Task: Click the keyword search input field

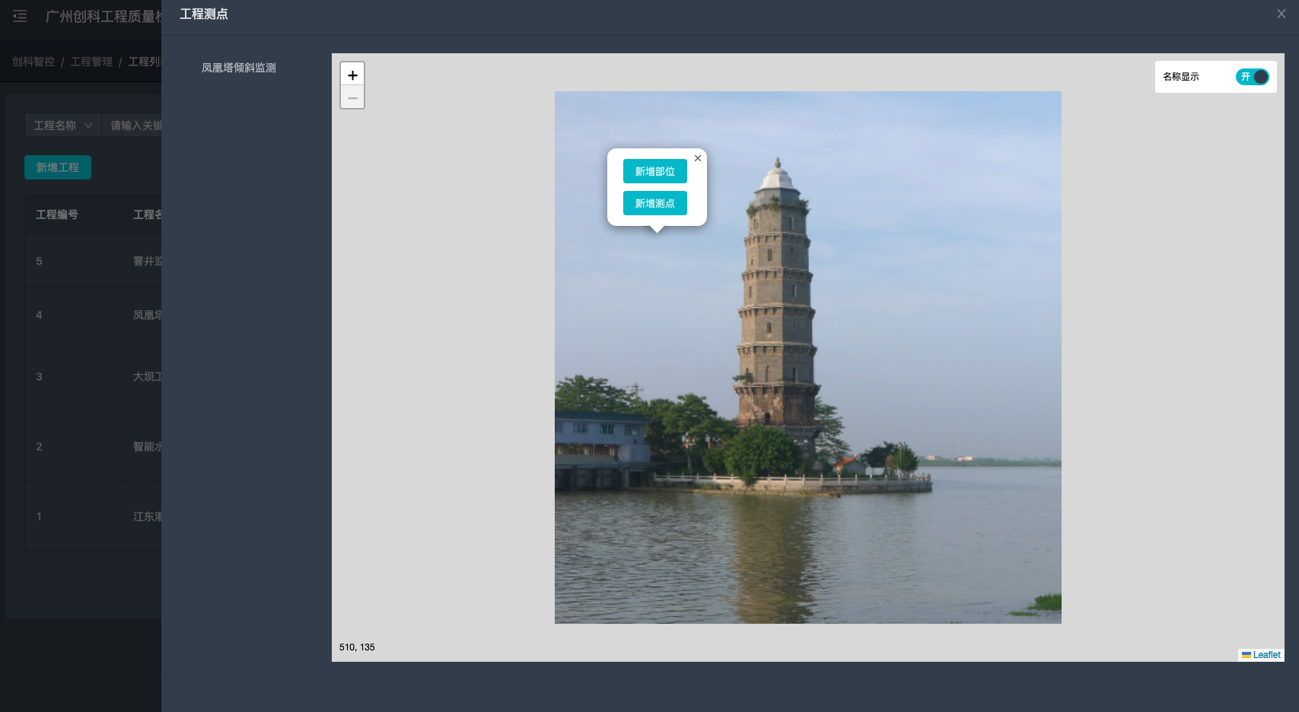Action: click(135, 126)
